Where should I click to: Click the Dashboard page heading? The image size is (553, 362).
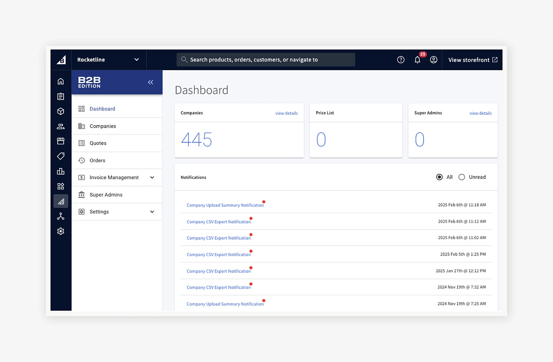coord(201,90)
